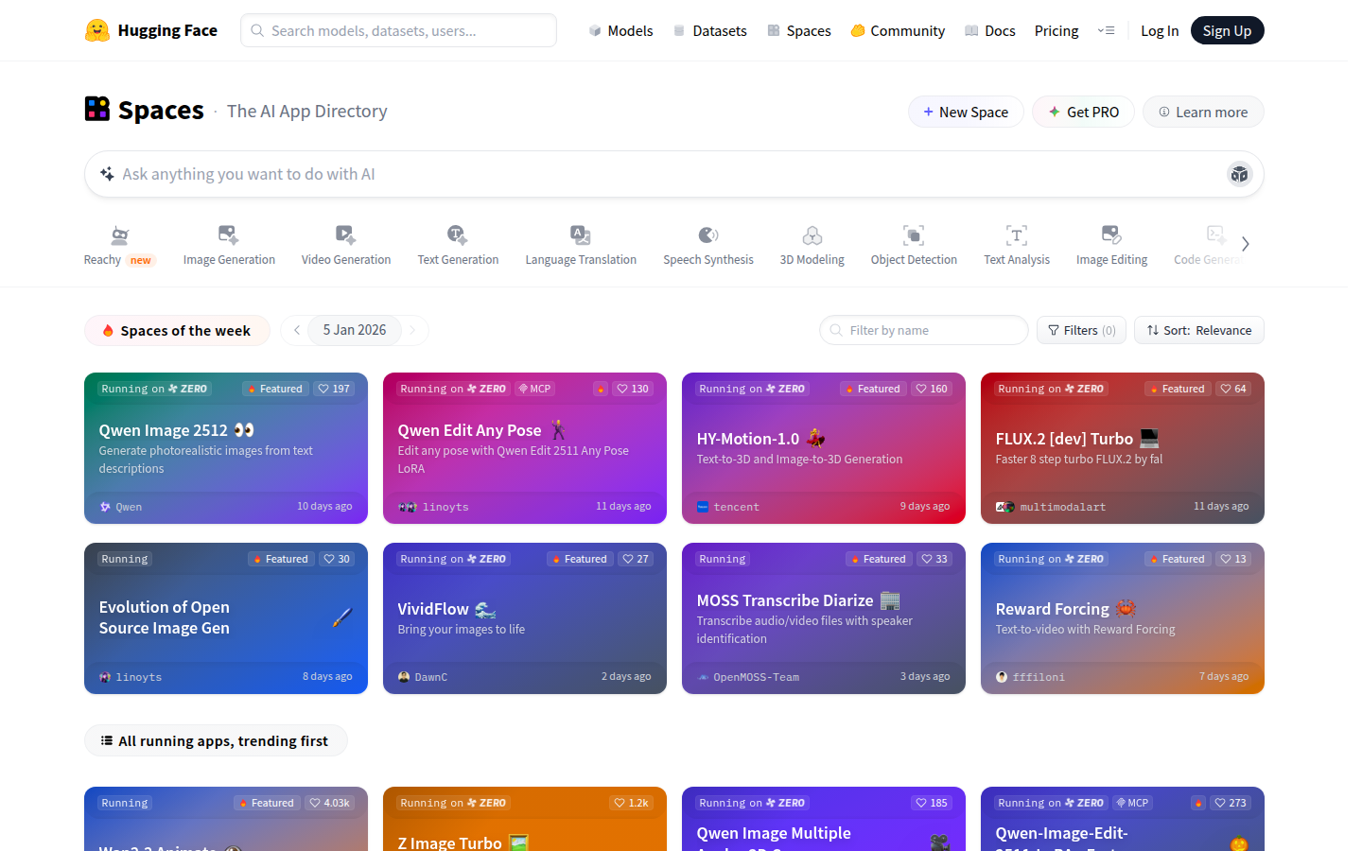Select the Video Generation category icon
Image resolution: width=1362 pixels, height=851 pixels.
pos(345,234)
